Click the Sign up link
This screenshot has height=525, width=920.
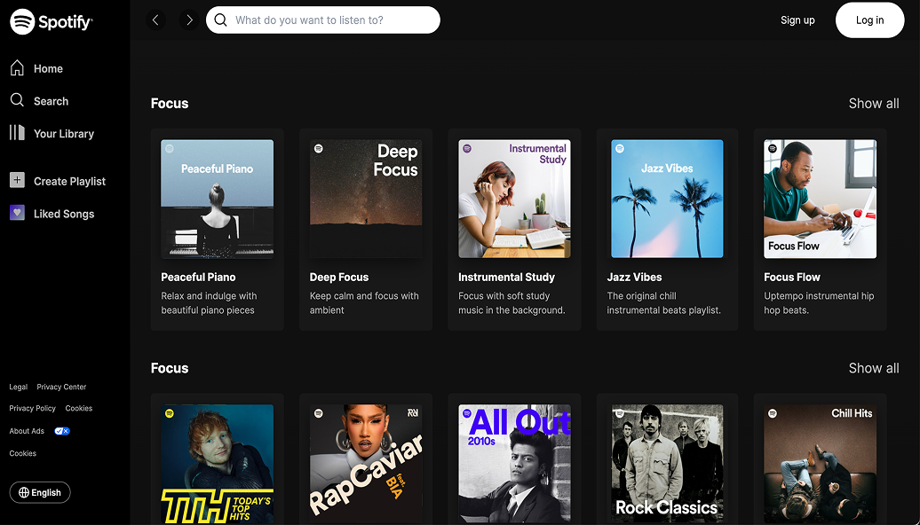click(797, 20)
